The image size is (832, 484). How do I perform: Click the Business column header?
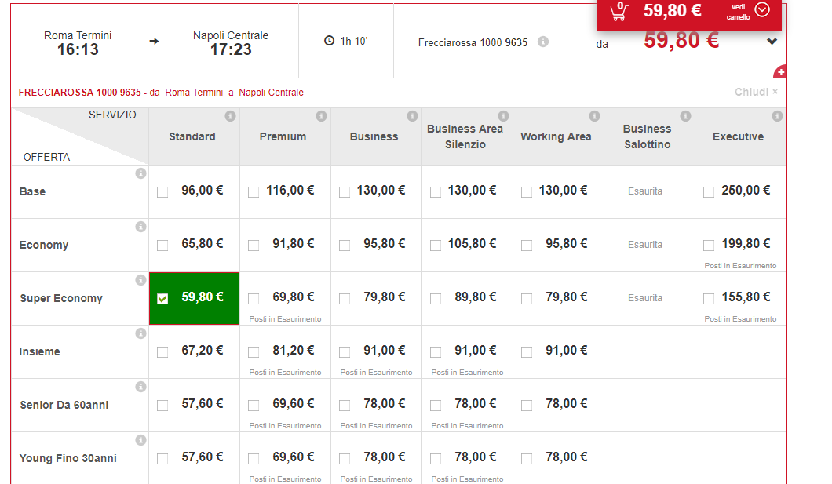pos(374,136)
